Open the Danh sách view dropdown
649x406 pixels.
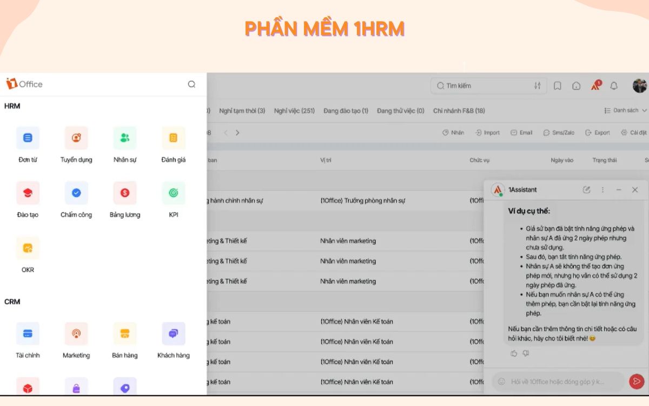(x=625, y=110)
